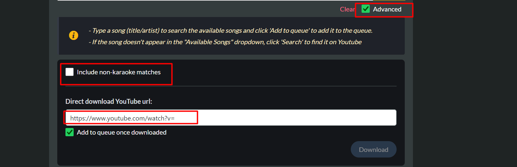Click the empty right end of the YouTube url field
Screen dimensions: 517x167
(x=360, y=118)
